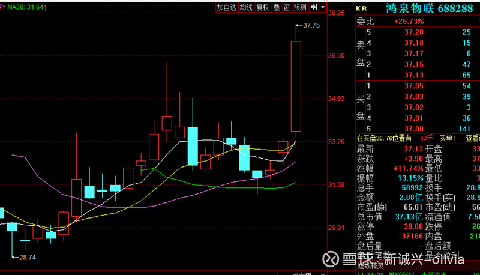Screen dimensions: 480x275
Task: Click the 总手 value 58992
Action: point(412,188)
